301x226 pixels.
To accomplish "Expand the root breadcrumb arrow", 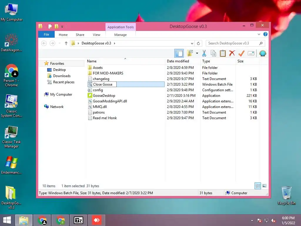I will coord(78,43).
